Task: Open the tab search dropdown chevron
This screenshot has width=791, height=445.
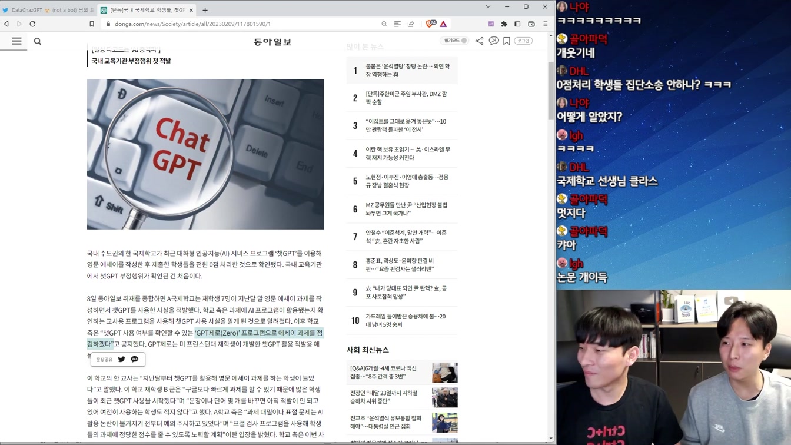Action: (x=488, y=7)
